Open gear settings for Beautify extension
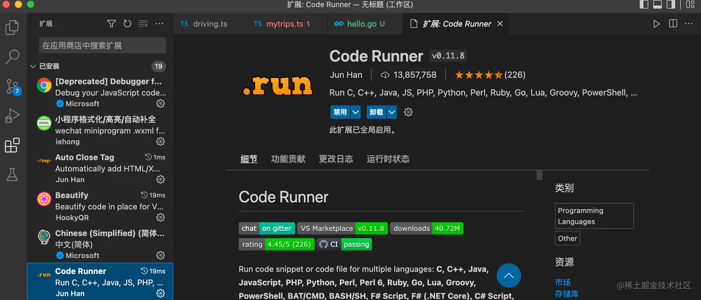This screenshot has height=300, width=701. pyautogui.click(x=160, y=217)
